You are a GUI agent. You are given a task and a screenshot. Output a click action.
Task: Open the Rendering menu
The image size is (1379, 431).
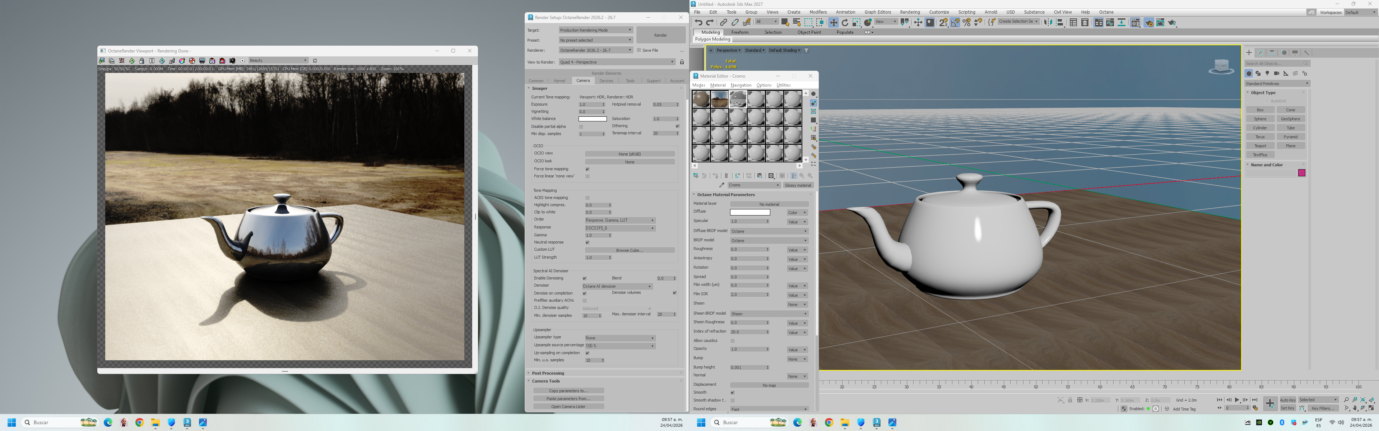point(910,12)
